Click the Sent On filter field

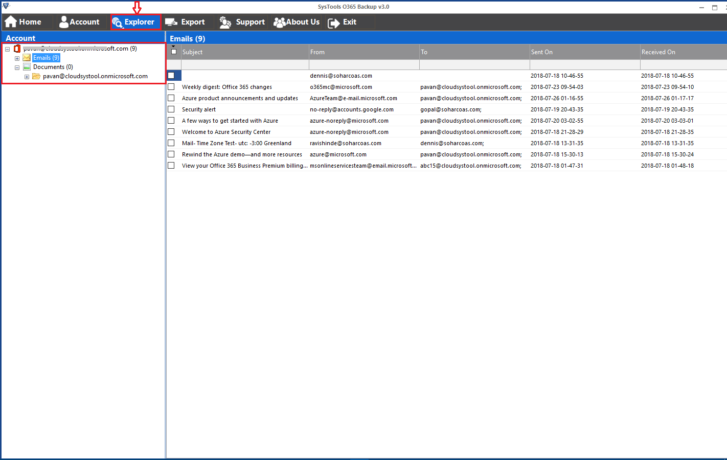click(x=585, y=65)
